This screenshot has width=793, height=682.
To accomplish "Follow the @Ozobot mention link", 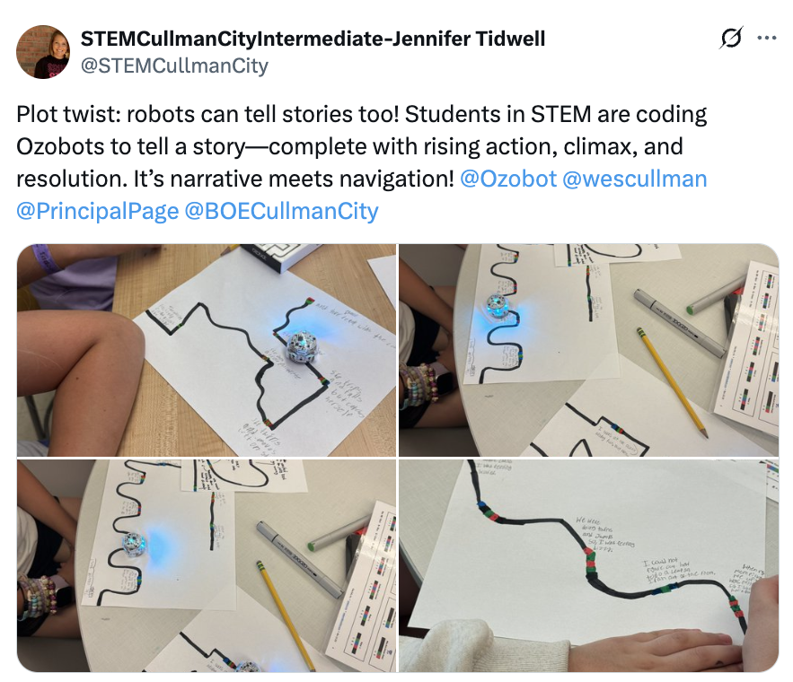I will [507, 179].
